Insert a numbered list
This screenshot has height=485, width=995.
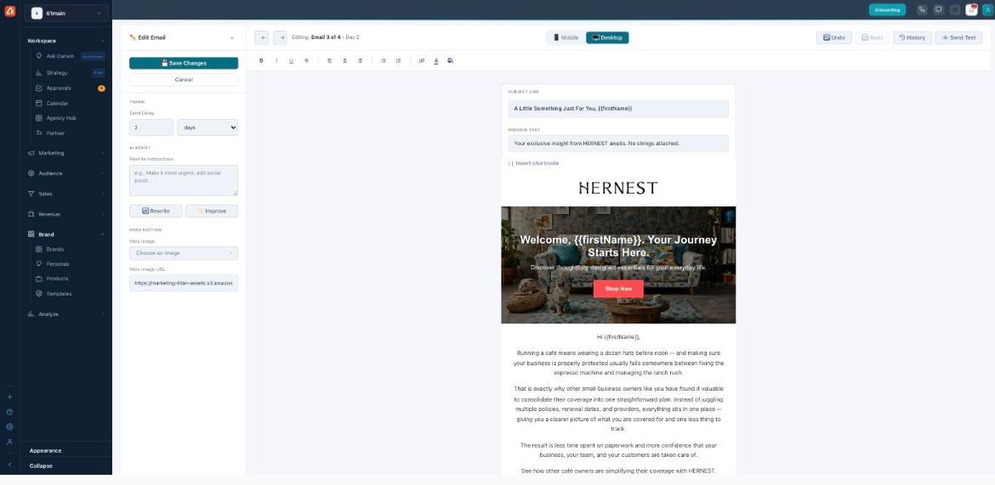click(399, 61)
